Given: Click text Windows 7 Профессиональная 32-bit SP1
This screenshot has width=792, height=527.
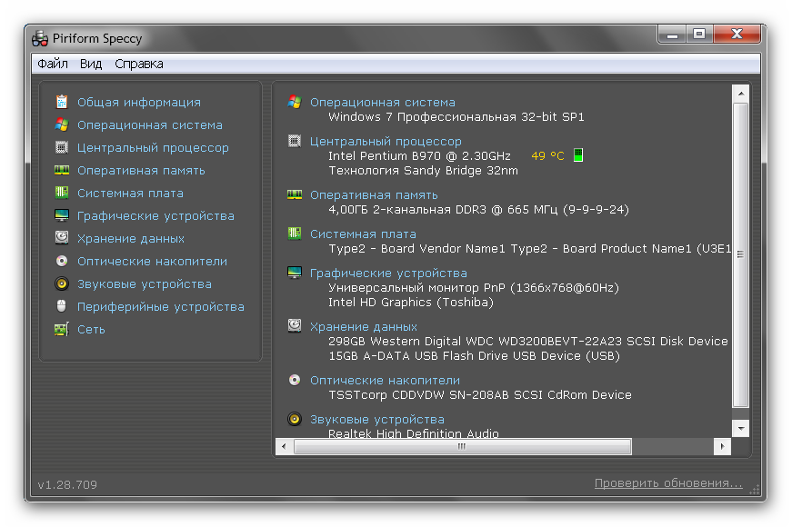Looking at the screenshot, I should tap(456, 117).
